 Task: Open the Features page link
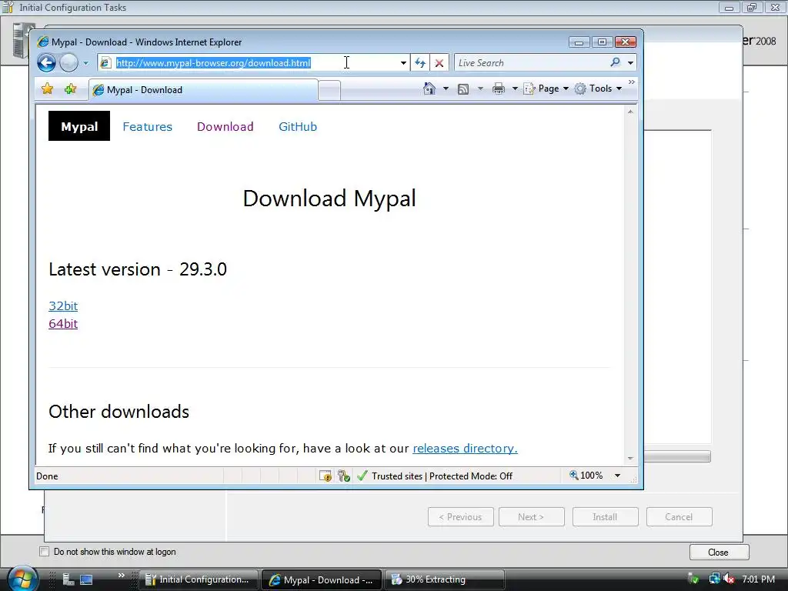tap(147, 127)
